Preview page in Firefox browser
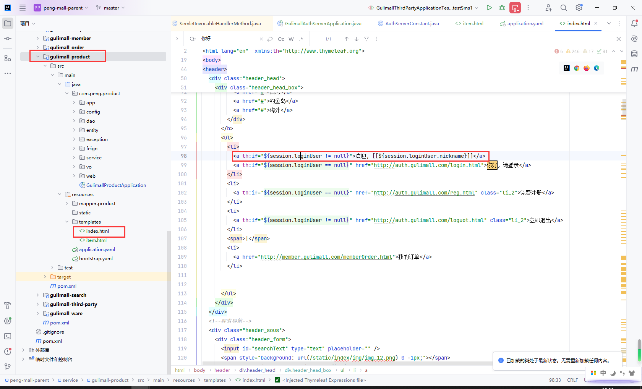642x389 pixels. point(587,68)
